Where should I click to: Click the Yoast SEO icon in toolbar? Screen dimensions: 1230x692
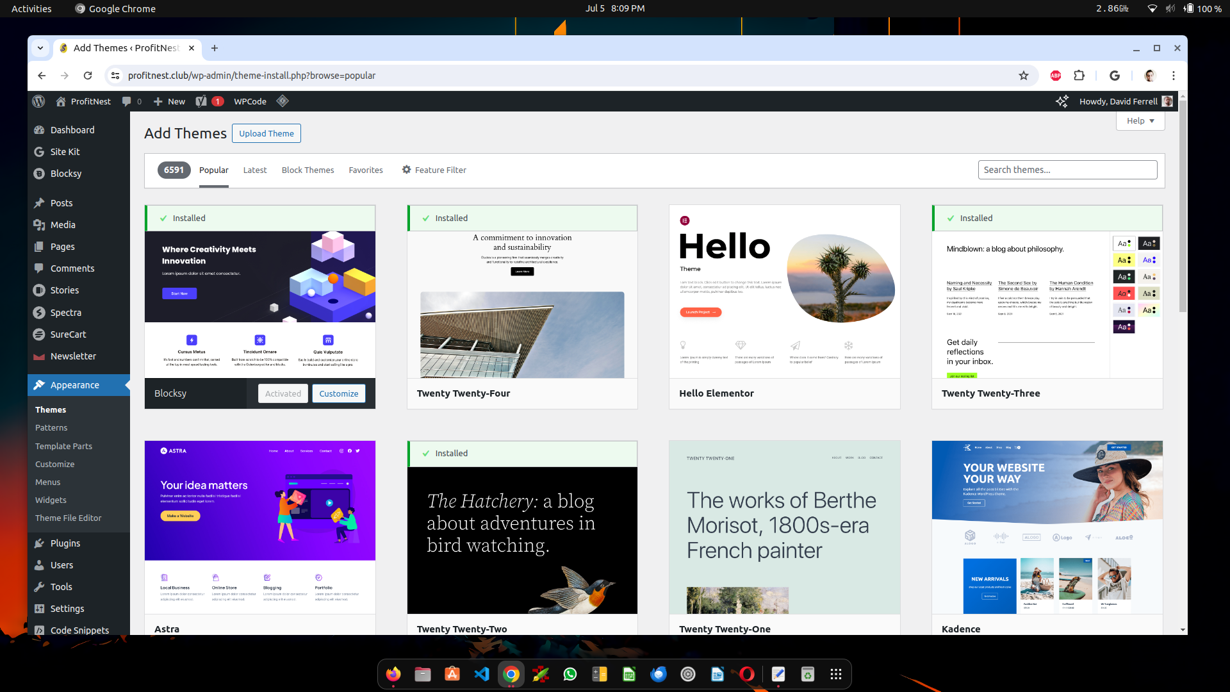click(x=202, y=101)
